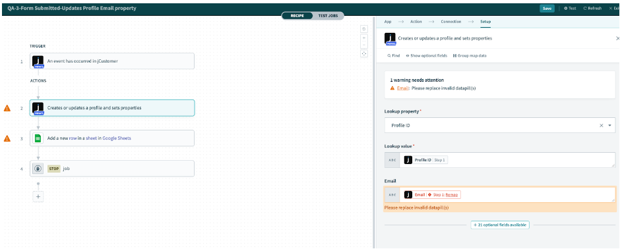620x251 pixels.
Task: Select the Creates or updates profile step
Action: [112, 108]
